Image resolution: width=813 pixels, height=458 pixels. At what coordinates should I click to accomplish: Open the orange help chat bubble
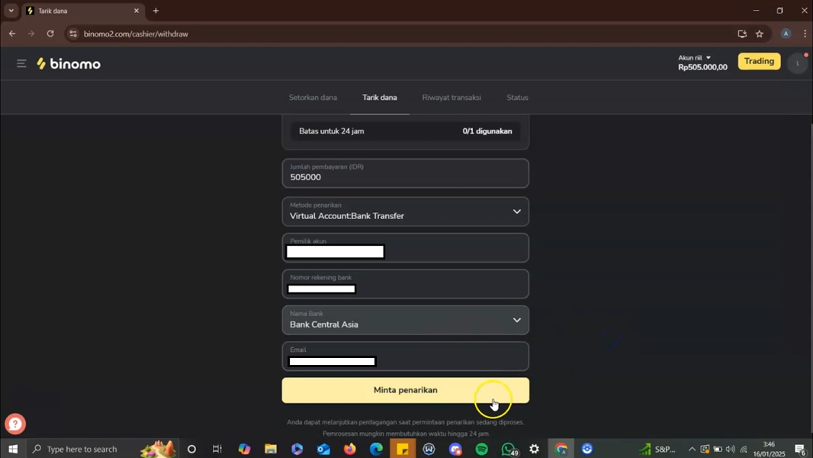15,424
